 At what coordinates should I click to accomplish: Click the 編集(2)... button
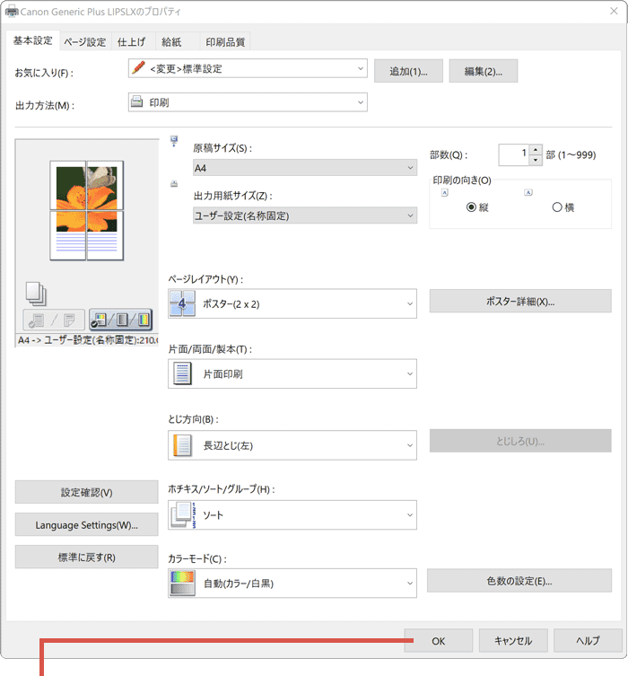point(484,71)
